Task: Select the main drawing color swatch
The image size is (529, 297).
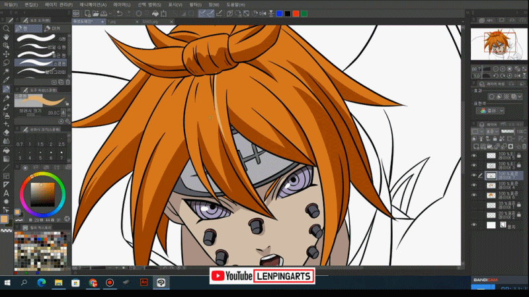Action: click(4, 219)
